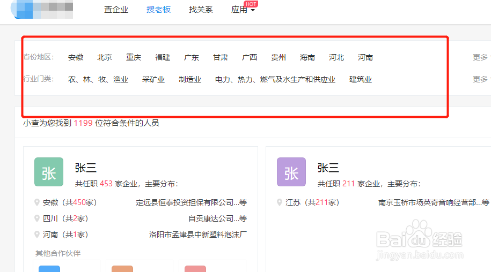The width and height of the screenshot is (491, 272).
Task: Open 张三 profile with 211 companies
Action: (328, 168)
